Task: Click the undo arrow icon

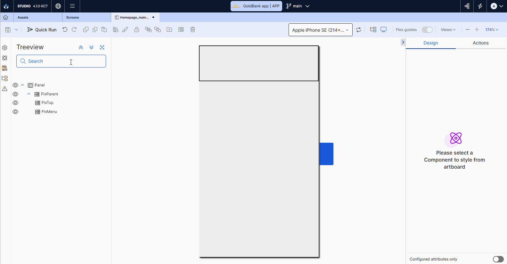Action: pos(65,29)
